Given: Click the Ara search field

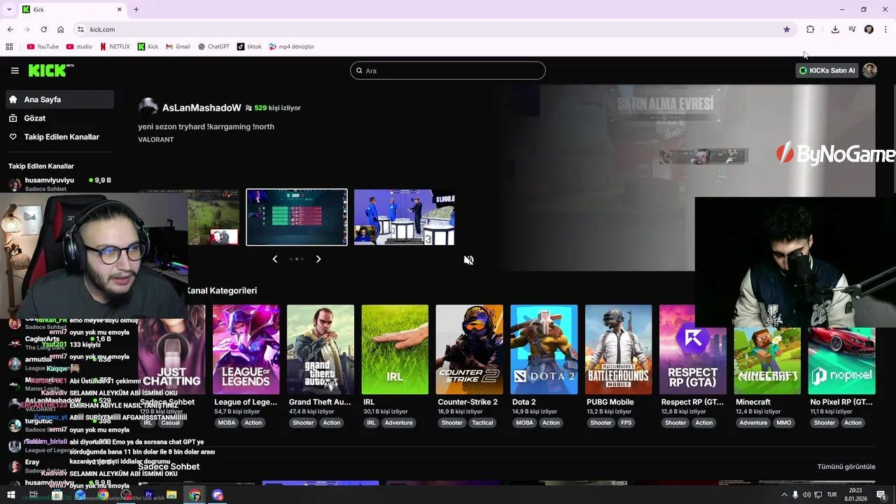Looking at the screenshot, I should 448,70.
